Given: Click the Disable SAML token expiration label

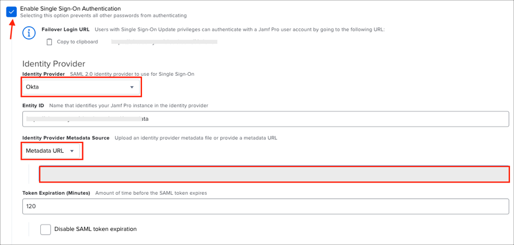Looking at the screenshot, I should coord(95,229).
